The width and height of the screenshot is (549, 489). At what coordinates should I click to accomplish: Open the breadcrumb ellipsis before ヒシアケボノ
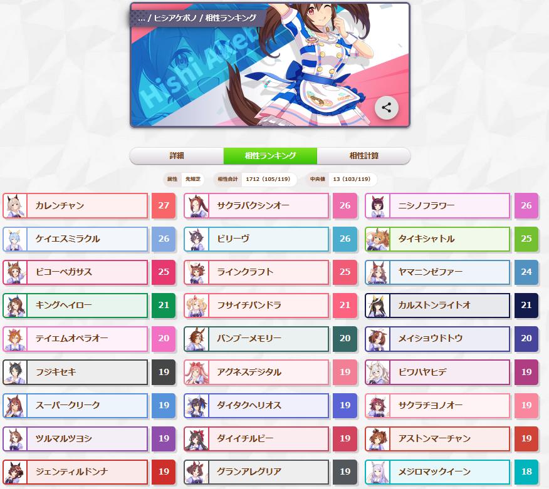(x=142, y=19)
